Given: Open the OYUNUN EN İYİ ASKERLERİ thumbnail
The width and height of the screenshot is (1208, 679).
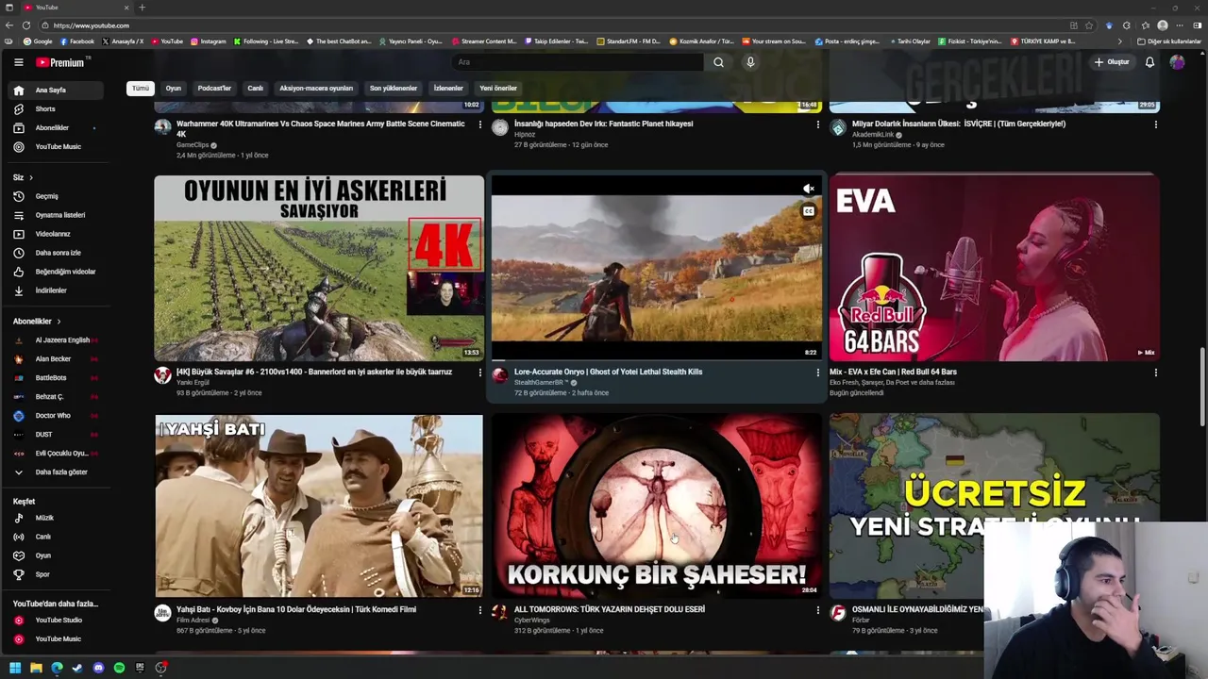Looking at the screenshot, I should coord(319,268).
